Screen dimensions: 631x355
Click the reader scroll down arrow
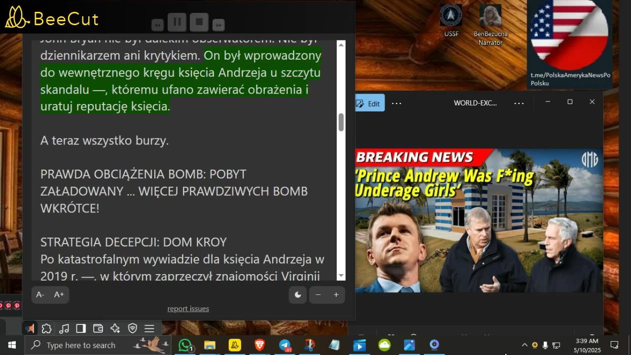pyautogui.click(x=341, y=276)
